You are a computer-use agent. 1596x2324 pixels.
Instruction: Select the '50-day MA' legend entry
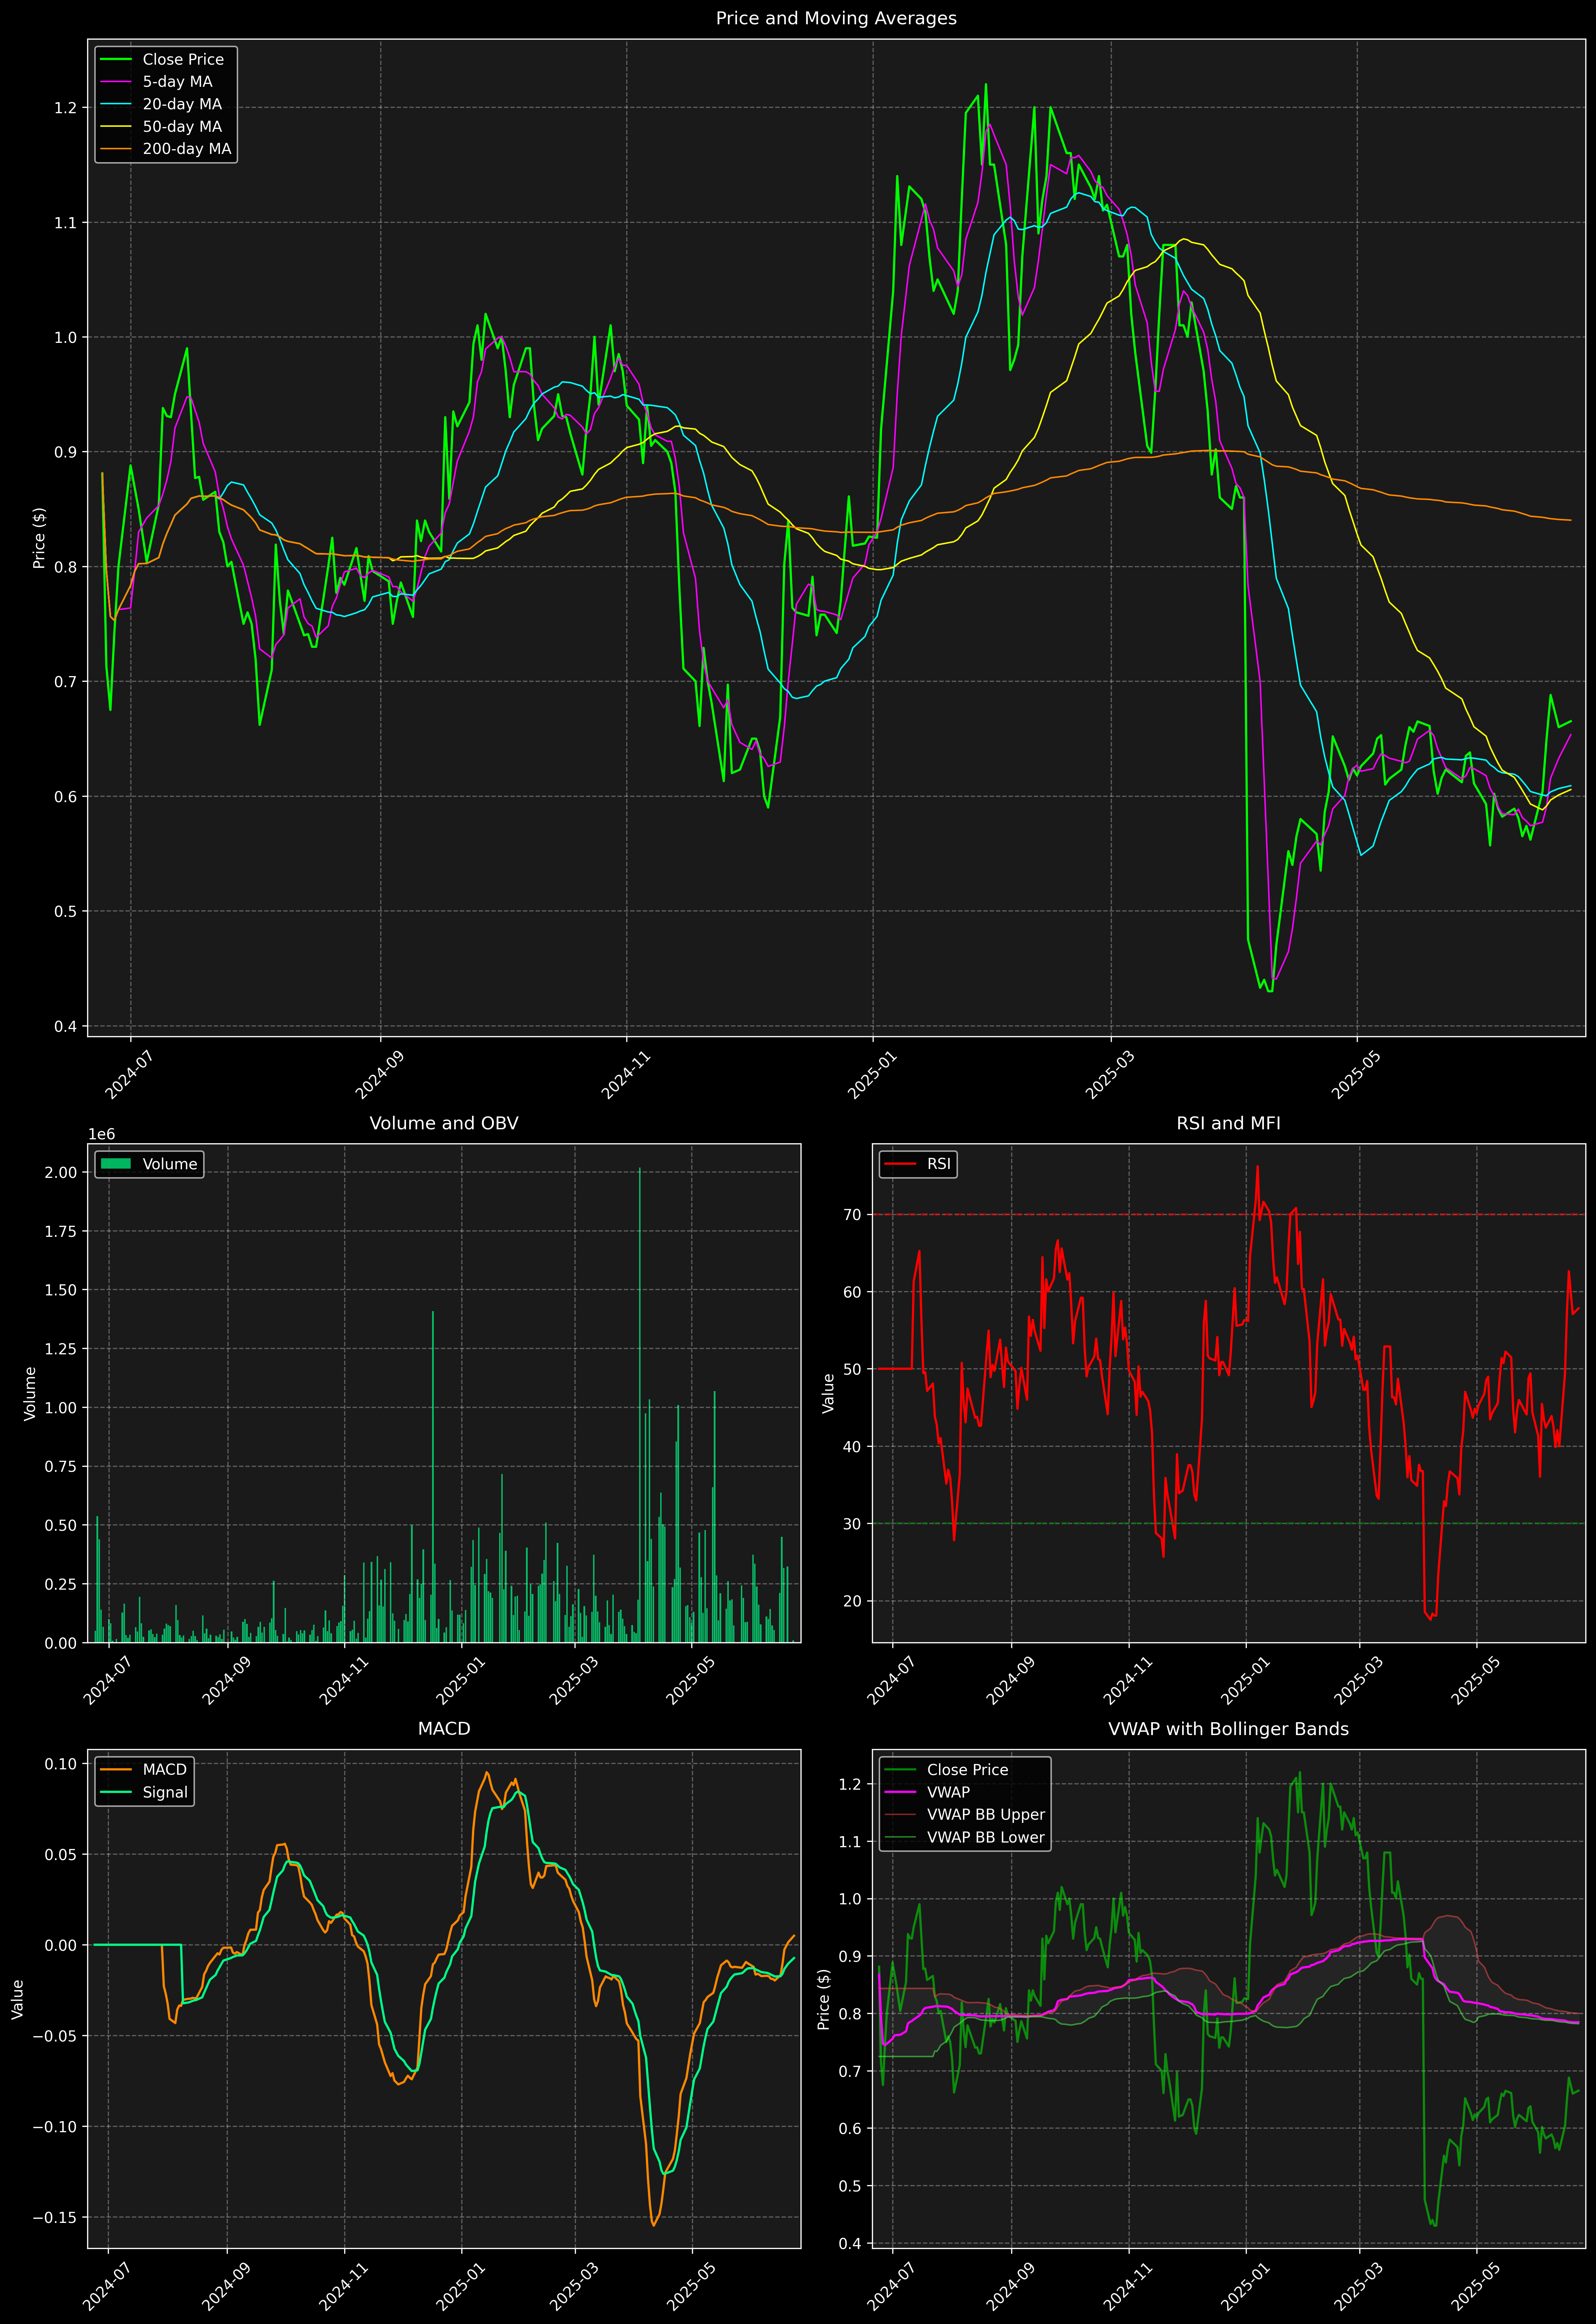pyautogui.click(x=182, y=127)
